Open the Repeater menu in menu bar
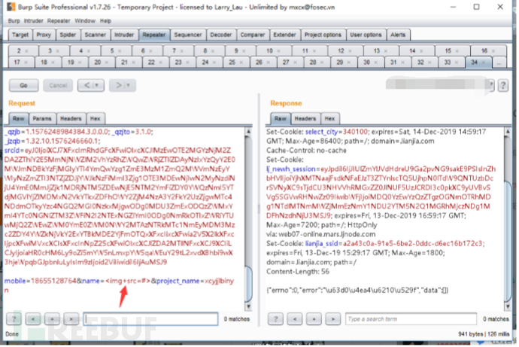519x347 pixels. coord(59,21)
